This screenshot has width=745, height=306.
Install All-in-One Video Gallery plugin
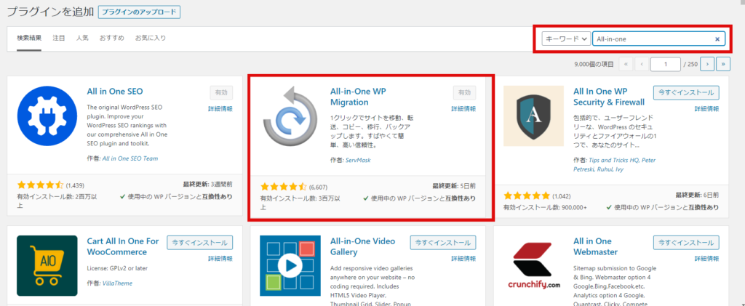443,243
